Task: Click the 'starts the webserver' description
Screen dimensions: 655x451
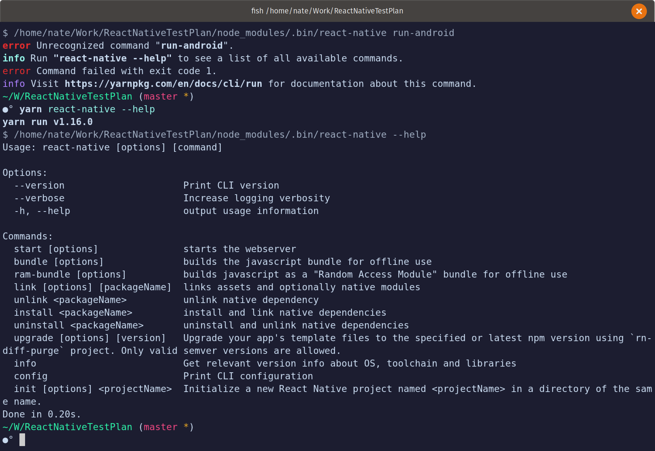Action: [240, 249]
